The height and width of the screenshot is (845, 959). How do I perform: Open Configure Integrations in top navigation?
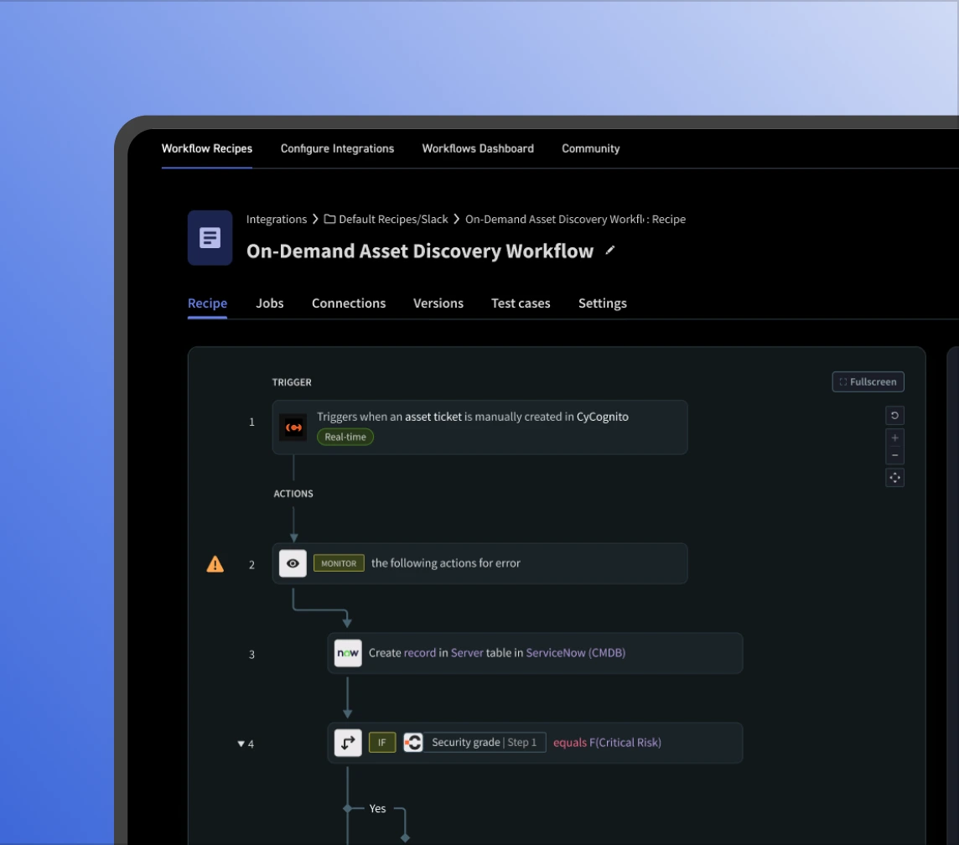pos(337,148)
